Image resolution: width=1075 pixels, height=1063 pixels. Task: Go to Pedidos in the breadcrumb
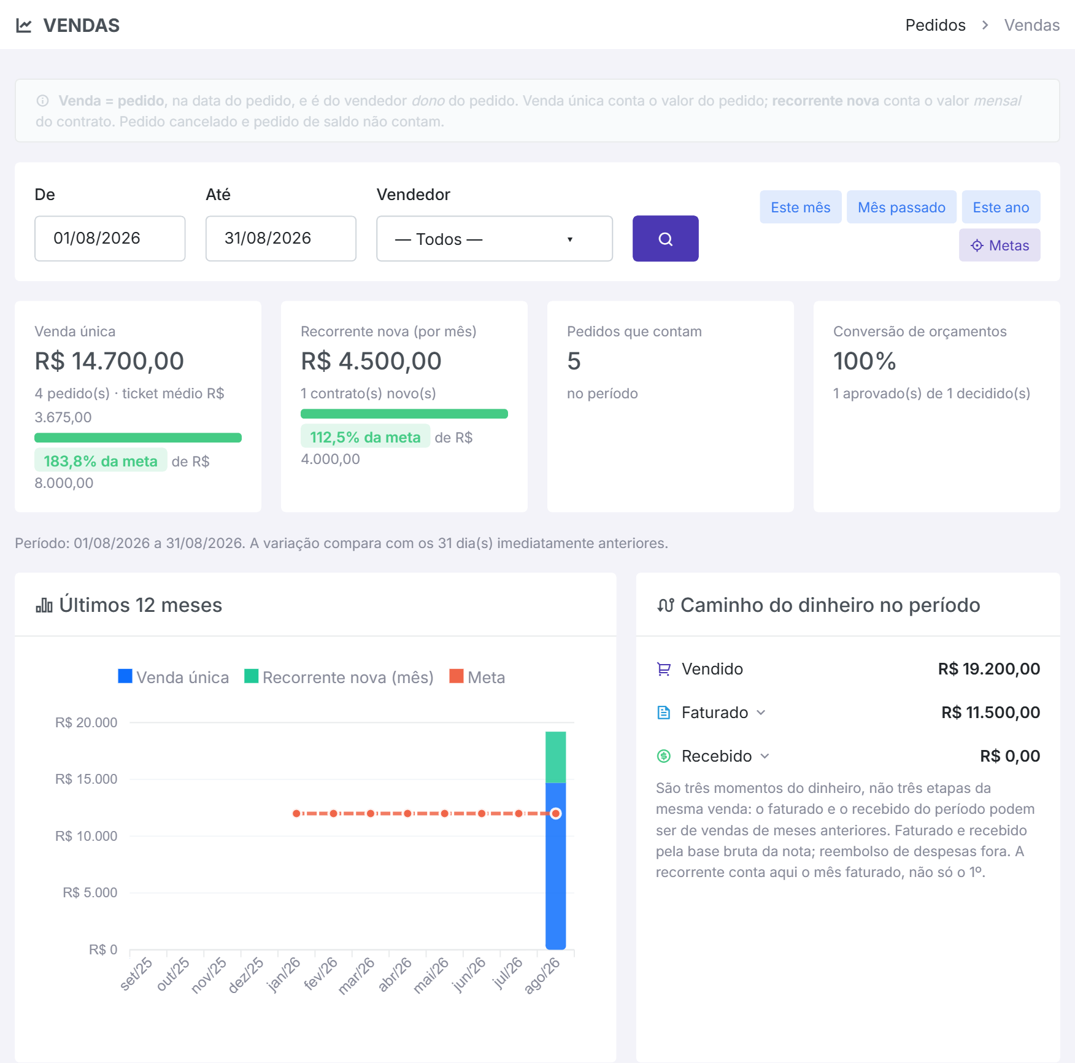pyautogui.click(x=935, y=25)
